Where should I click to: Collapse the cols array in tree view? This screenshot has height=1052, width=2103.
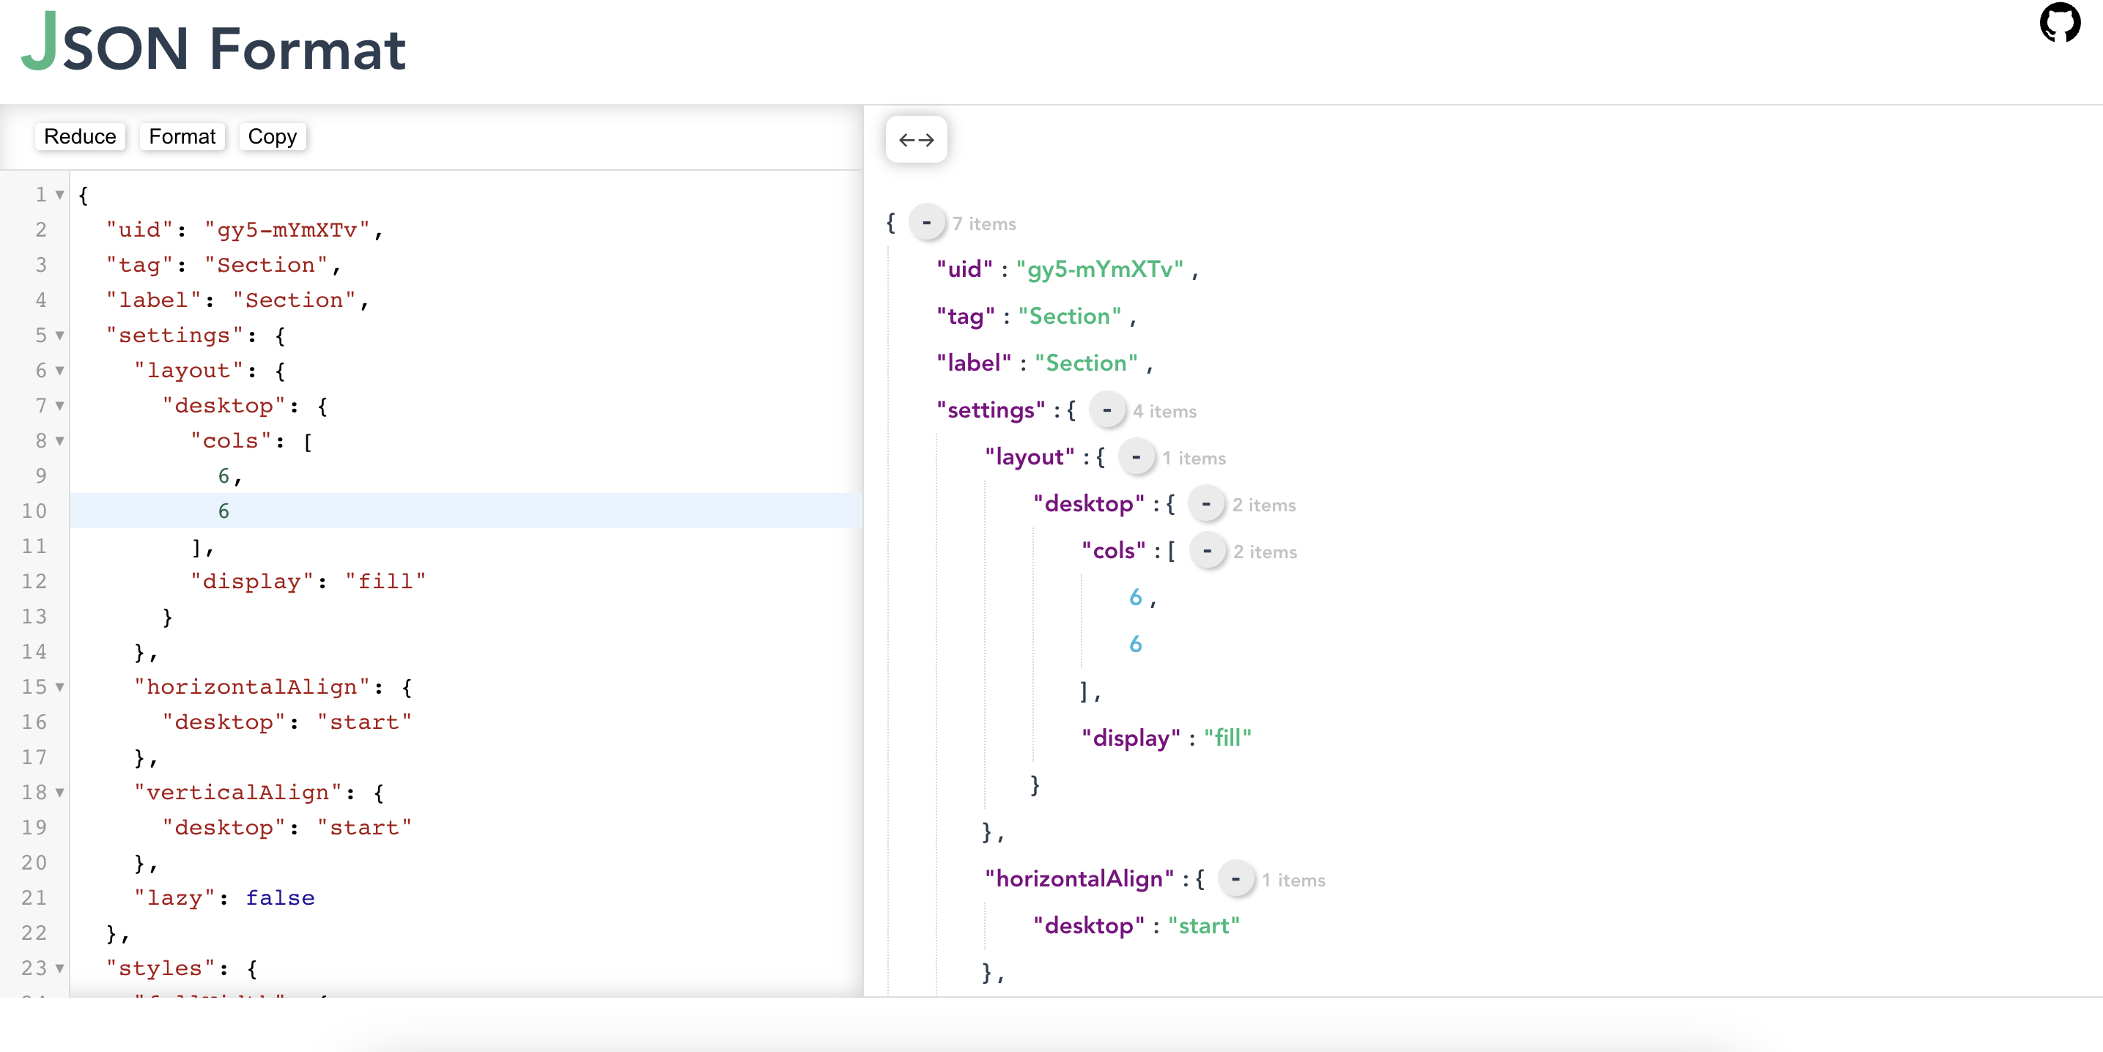(1207, 551)
